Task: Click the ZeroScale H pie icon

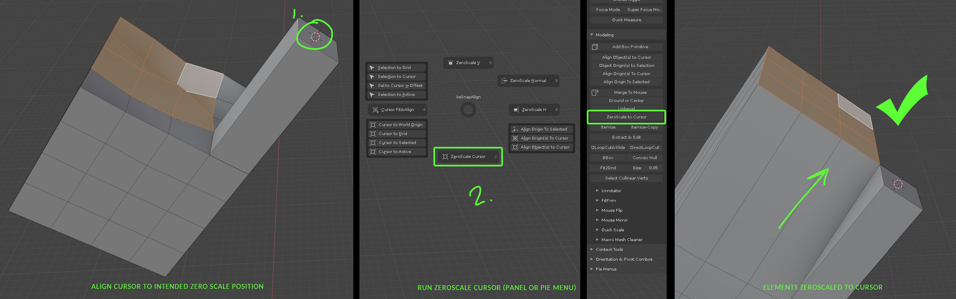Action: (516, 110)
